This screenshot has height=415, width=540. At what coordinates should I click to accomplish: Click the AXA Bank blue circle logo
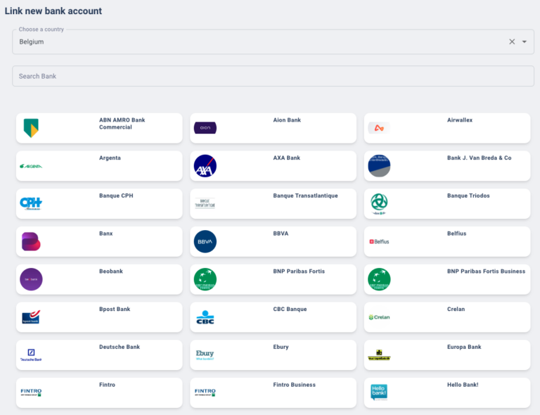click(x=205, y=166)
